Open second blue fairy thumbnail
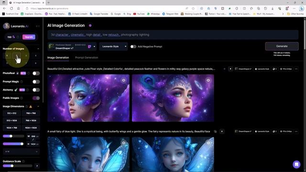The width and height of the screenshot is (306, 172). (x=173, y=154)
